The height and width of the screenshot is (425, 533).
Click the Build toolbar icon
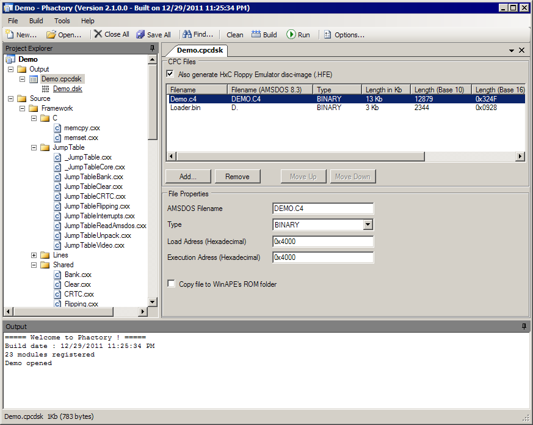(256, 34)
